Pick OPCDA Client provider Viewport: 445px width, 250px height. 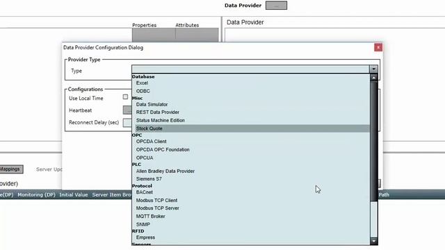tap(152, 142)
